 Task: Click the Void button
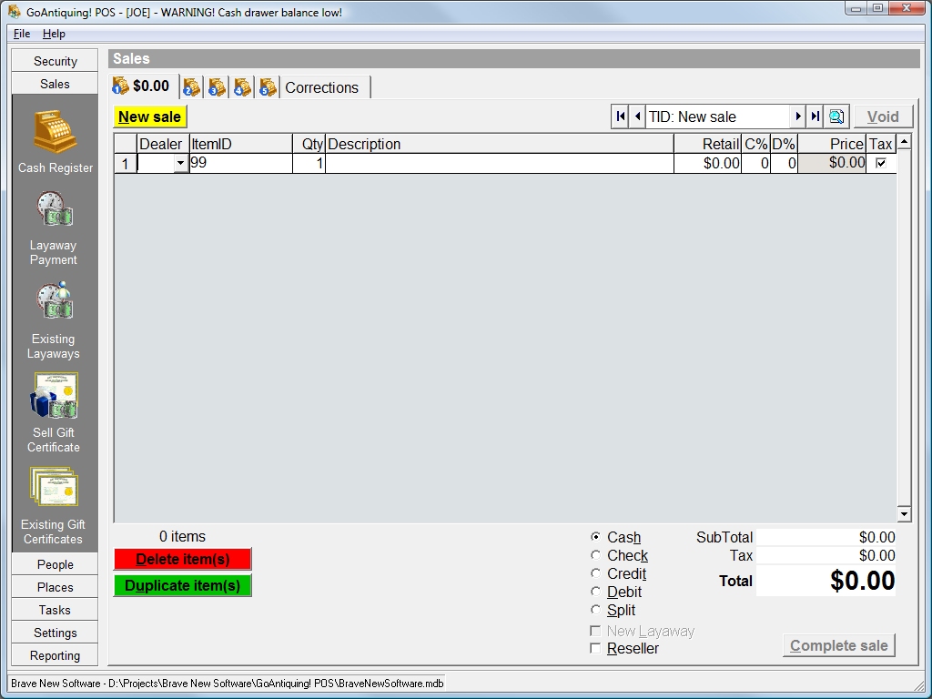click(x=883, y=116)
